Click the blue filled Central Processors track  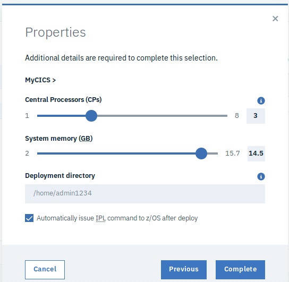[62, 116]
